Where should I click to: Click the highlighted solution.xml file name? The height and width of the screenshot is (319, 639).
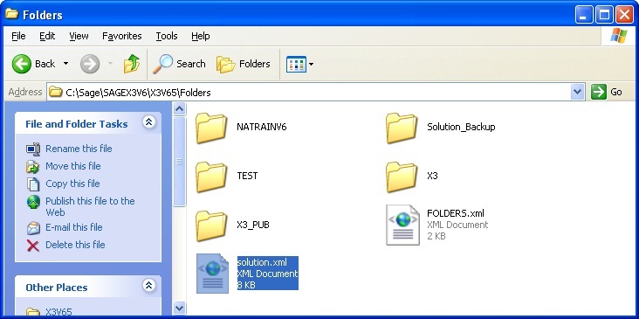click(262, 262)
